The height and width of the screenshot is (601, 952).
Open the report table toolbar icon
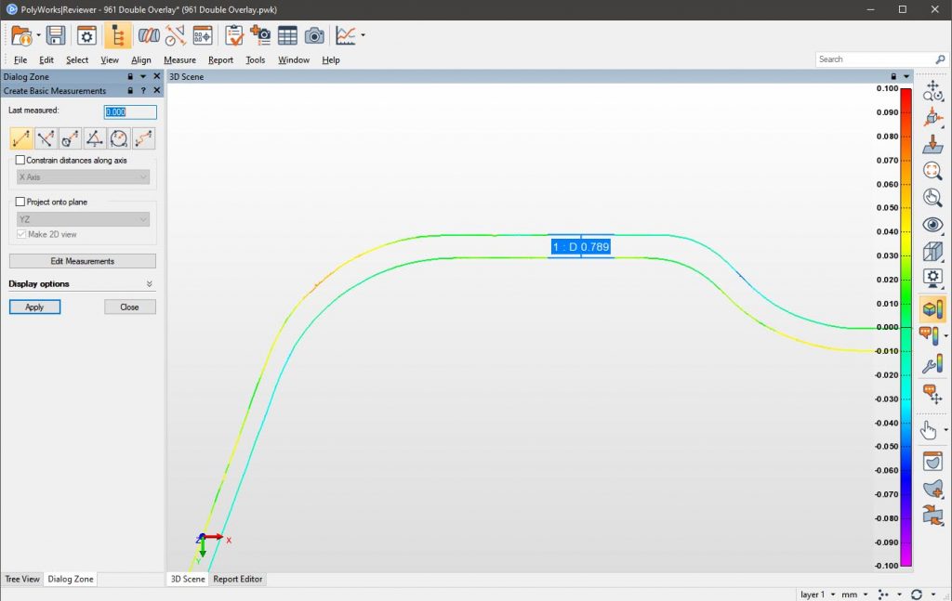click(288, 36)
